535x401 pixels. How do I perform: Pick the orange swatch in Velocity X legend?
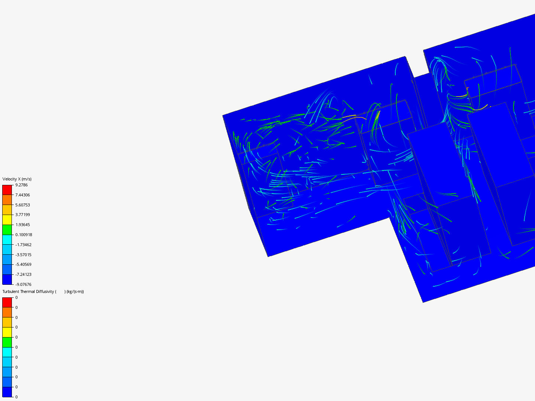(x=7, y=200)
